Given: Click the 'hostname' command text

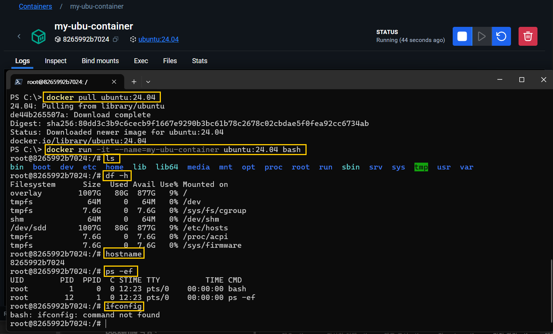Looking at the screenshot, I should click(x=124, y=254).
